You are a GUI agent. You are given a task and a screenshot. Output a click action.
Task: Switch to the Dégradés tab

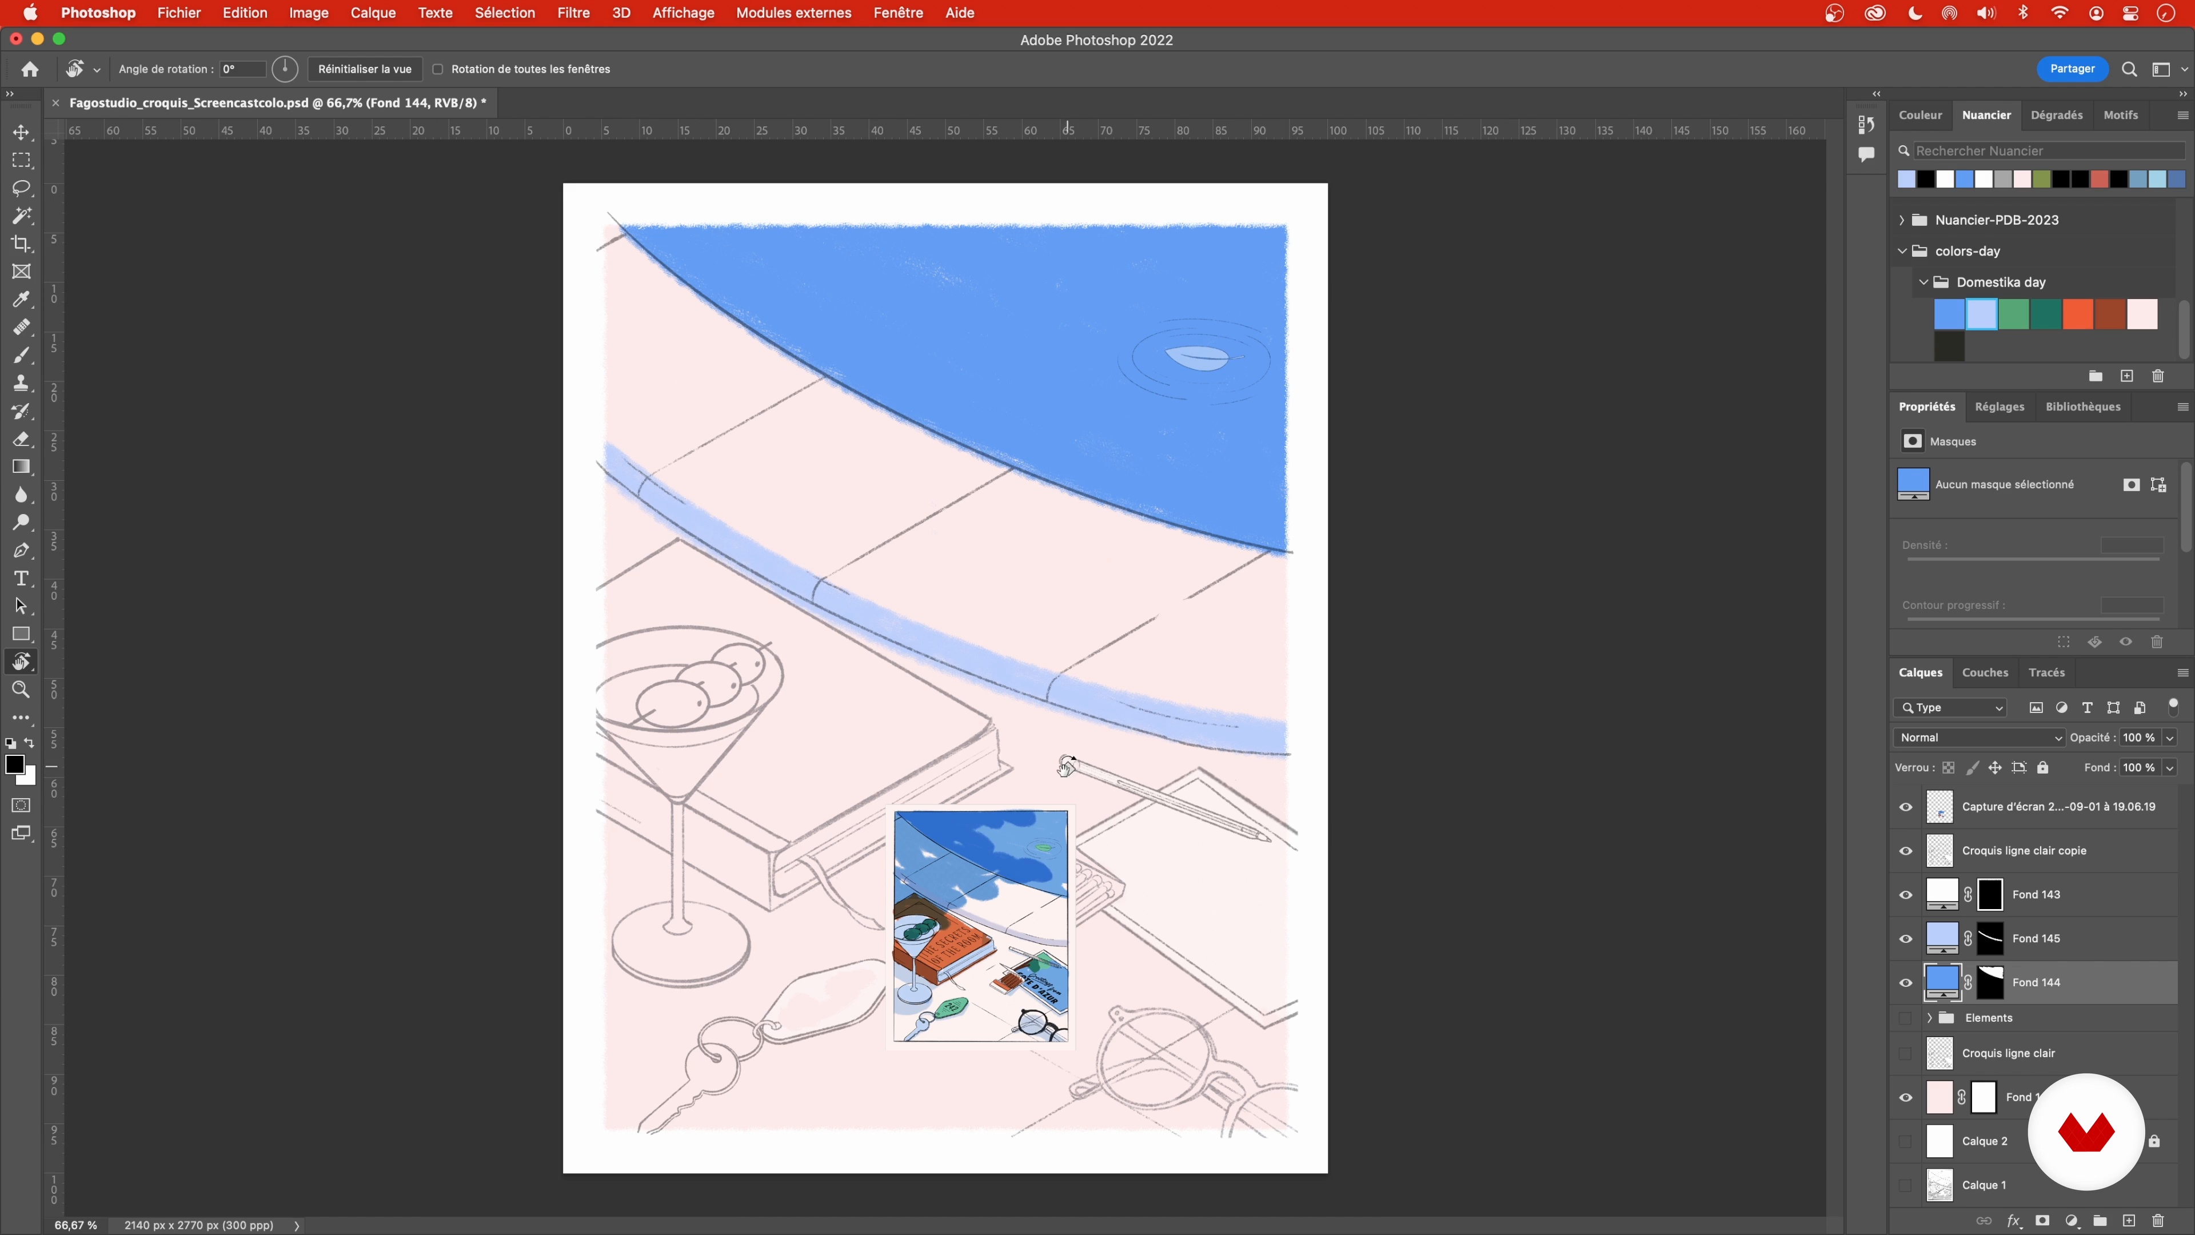(x=2057, y=115)
